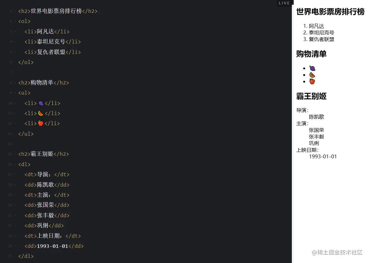Click 陈凯歌 under 导演 in preview
Screen dimensions: 370x263
coord(317,117)
